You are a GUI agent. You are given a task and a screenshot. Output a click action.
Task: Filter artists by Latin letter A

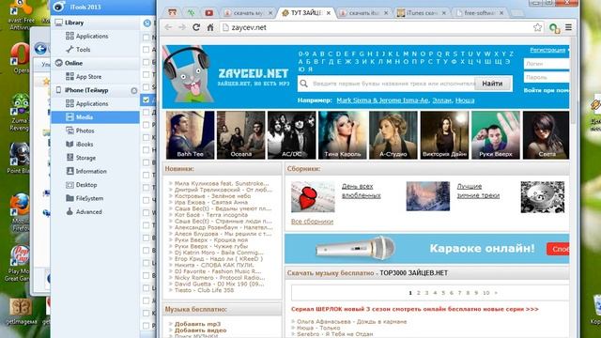coord(315,54)
